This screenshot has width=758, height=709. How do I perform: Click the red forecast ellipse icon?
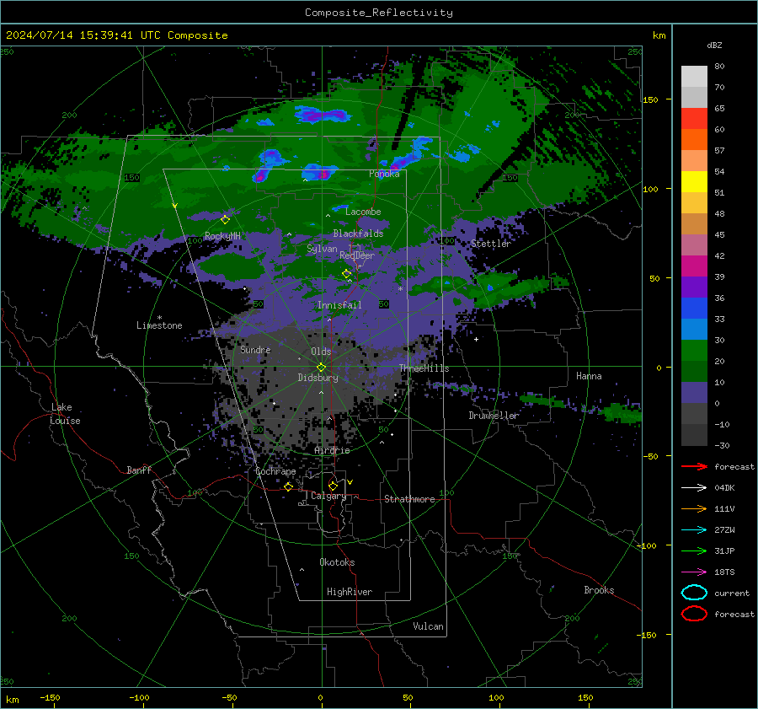(694, 614)
